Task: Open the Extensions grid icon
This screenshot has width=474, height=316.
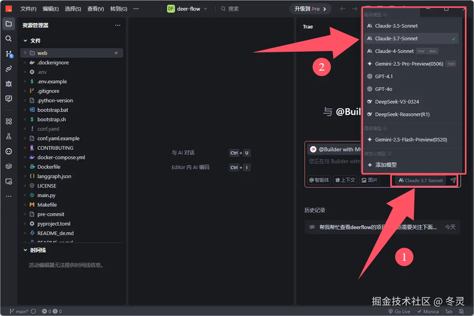Action: [9, 122]
